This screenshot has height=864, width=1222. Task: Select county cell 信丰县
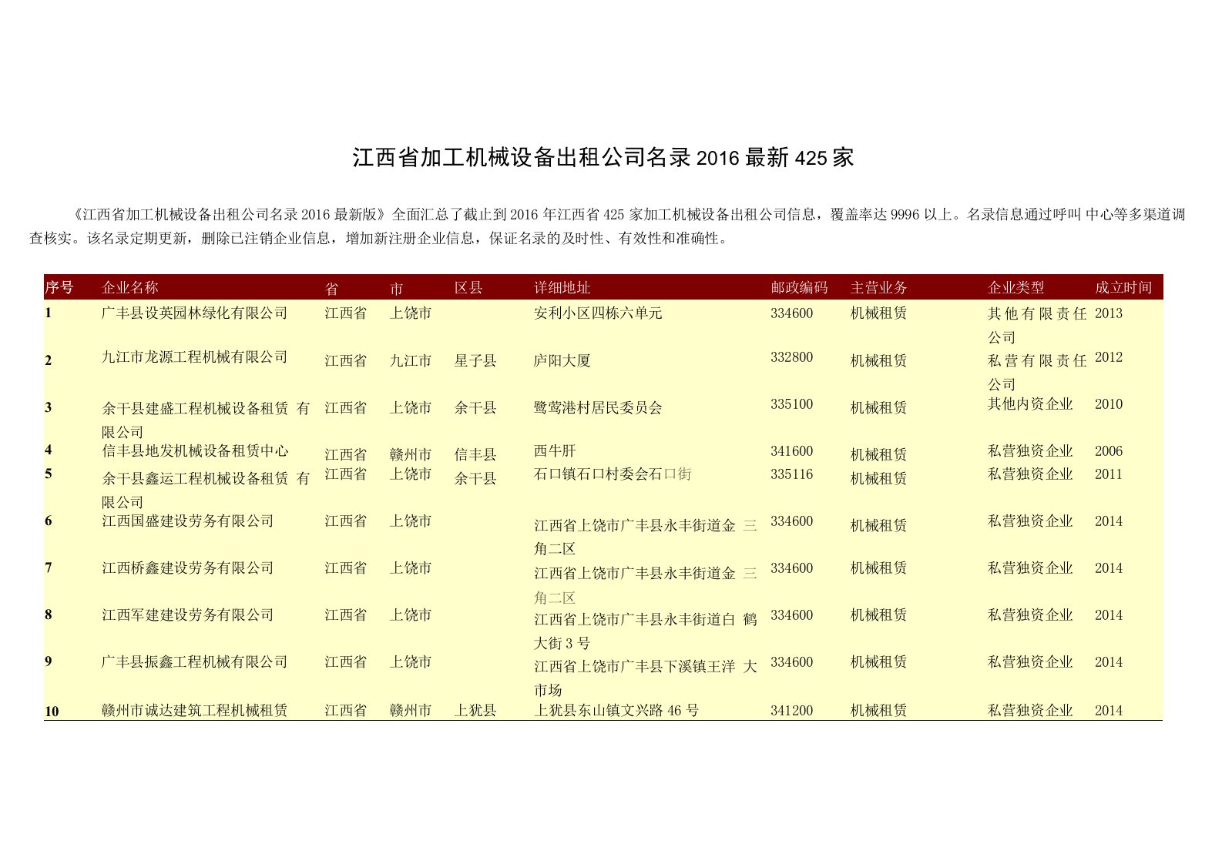click(475, 454)
